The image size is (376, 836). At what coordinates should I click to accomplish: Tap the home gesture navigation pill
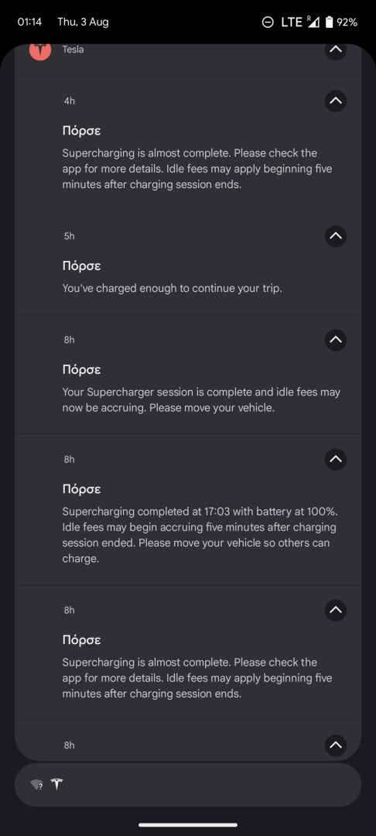(x=188, y=825)
